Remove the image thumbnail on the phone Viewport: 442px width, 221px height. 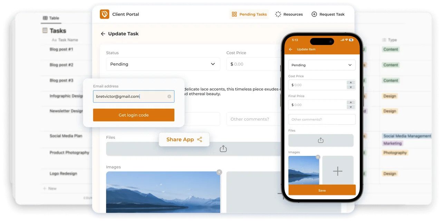[x=318, y=157]
